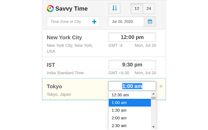Open the calendar date picker icon
Image resolution: width=208 pixels, height=130 pixels.
click(x=150, y=22)
